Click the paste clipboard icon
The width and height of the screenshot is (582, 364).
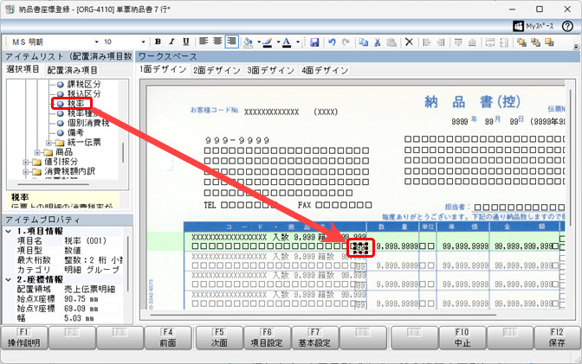click(391, 42)
